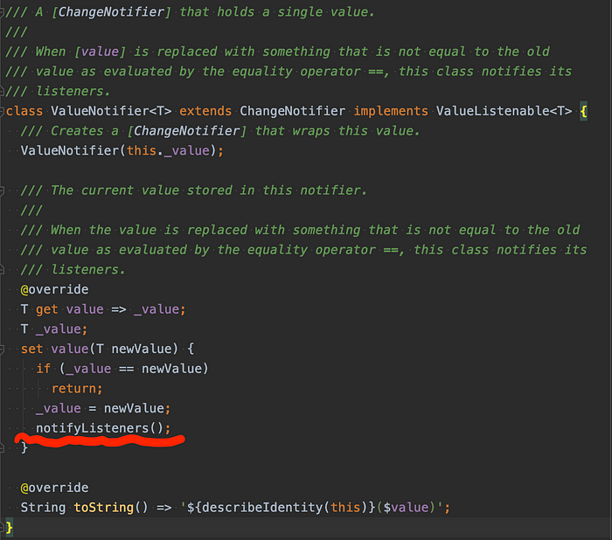Click 'newValue' inside the if condition
The image size is (612, 540).
[171, 369]
